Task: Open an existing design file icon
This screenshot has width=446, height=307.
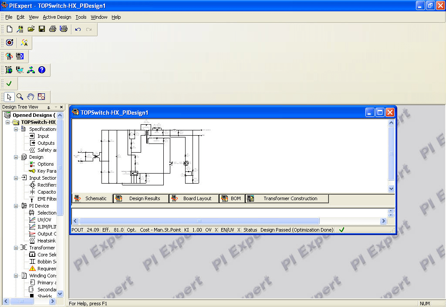Action: [31, 29]
